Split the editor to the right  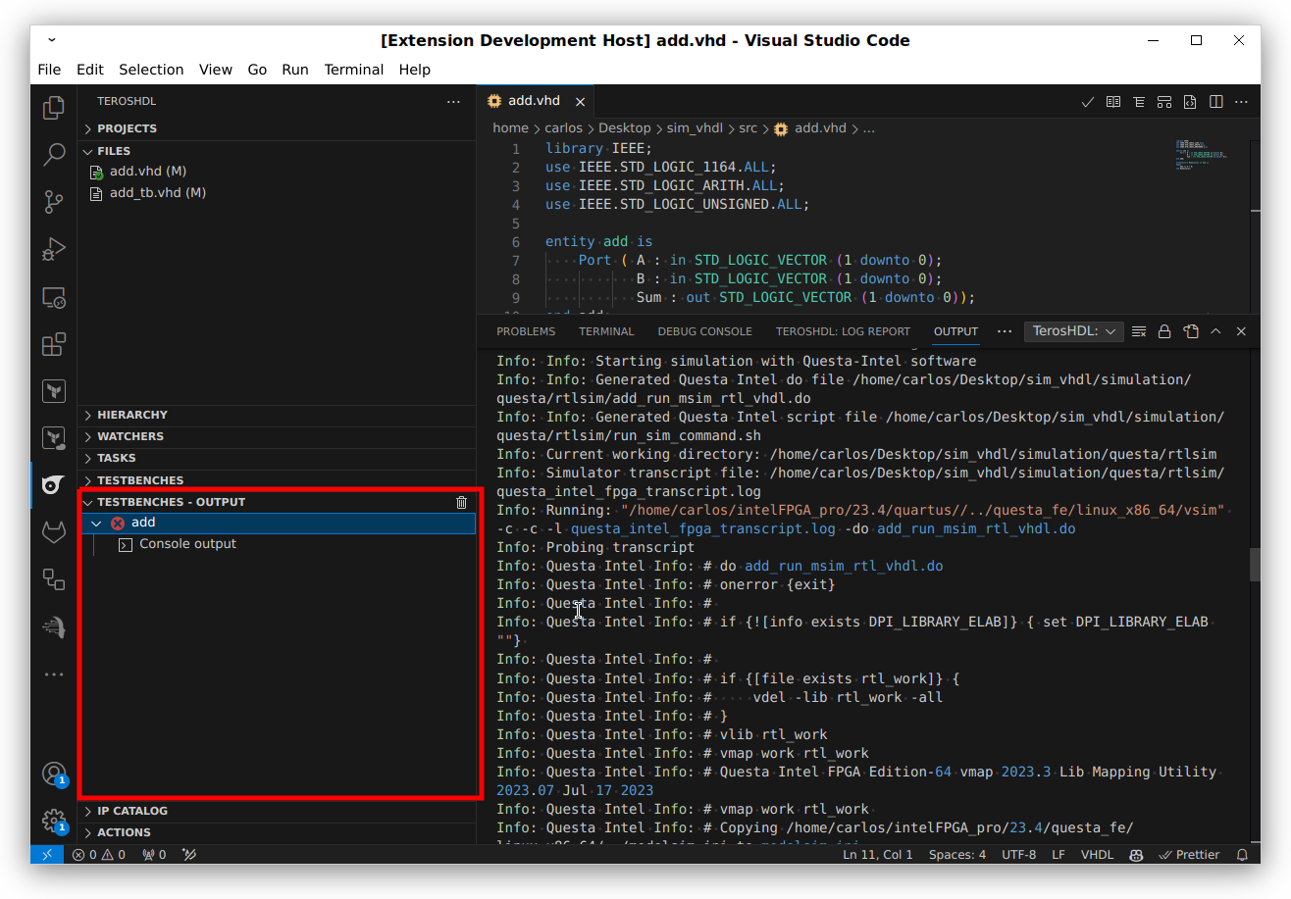[x=1215, y=101]
